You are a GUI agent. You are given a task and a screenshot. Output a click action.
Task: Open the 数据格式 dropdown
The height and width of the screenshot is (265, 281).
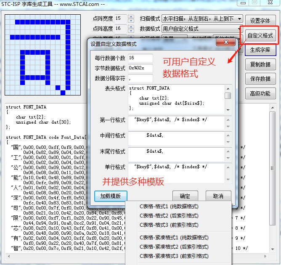click(202, 29)
